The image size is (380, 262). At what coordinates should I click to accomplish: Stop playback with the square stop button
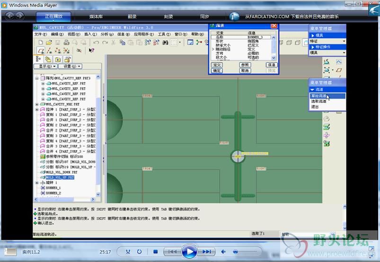pyautogui.click(x=156, y=252)
